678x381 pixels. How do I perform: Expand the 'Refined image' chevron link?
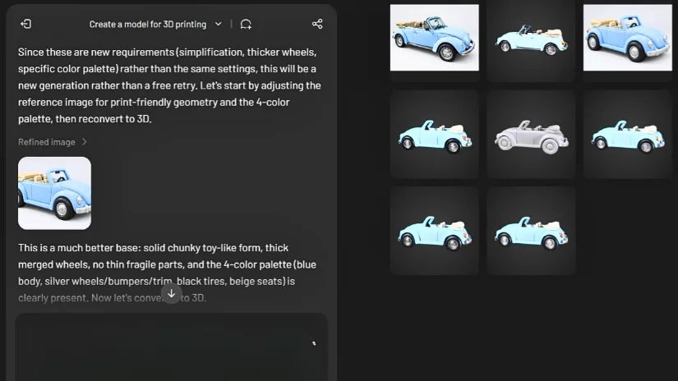pos(53,142)
